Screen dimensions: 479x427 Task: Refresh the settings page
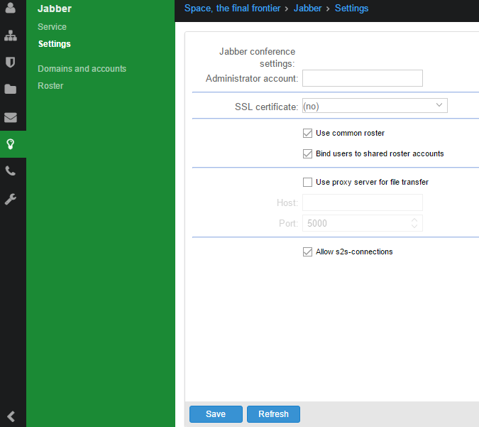(273, 414)
